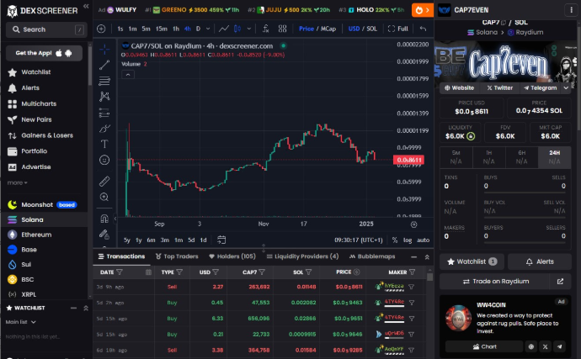This screenshot has height=359, width=581.
Task: Select the crosshair cursor tool
Action: tap(104, 49)
